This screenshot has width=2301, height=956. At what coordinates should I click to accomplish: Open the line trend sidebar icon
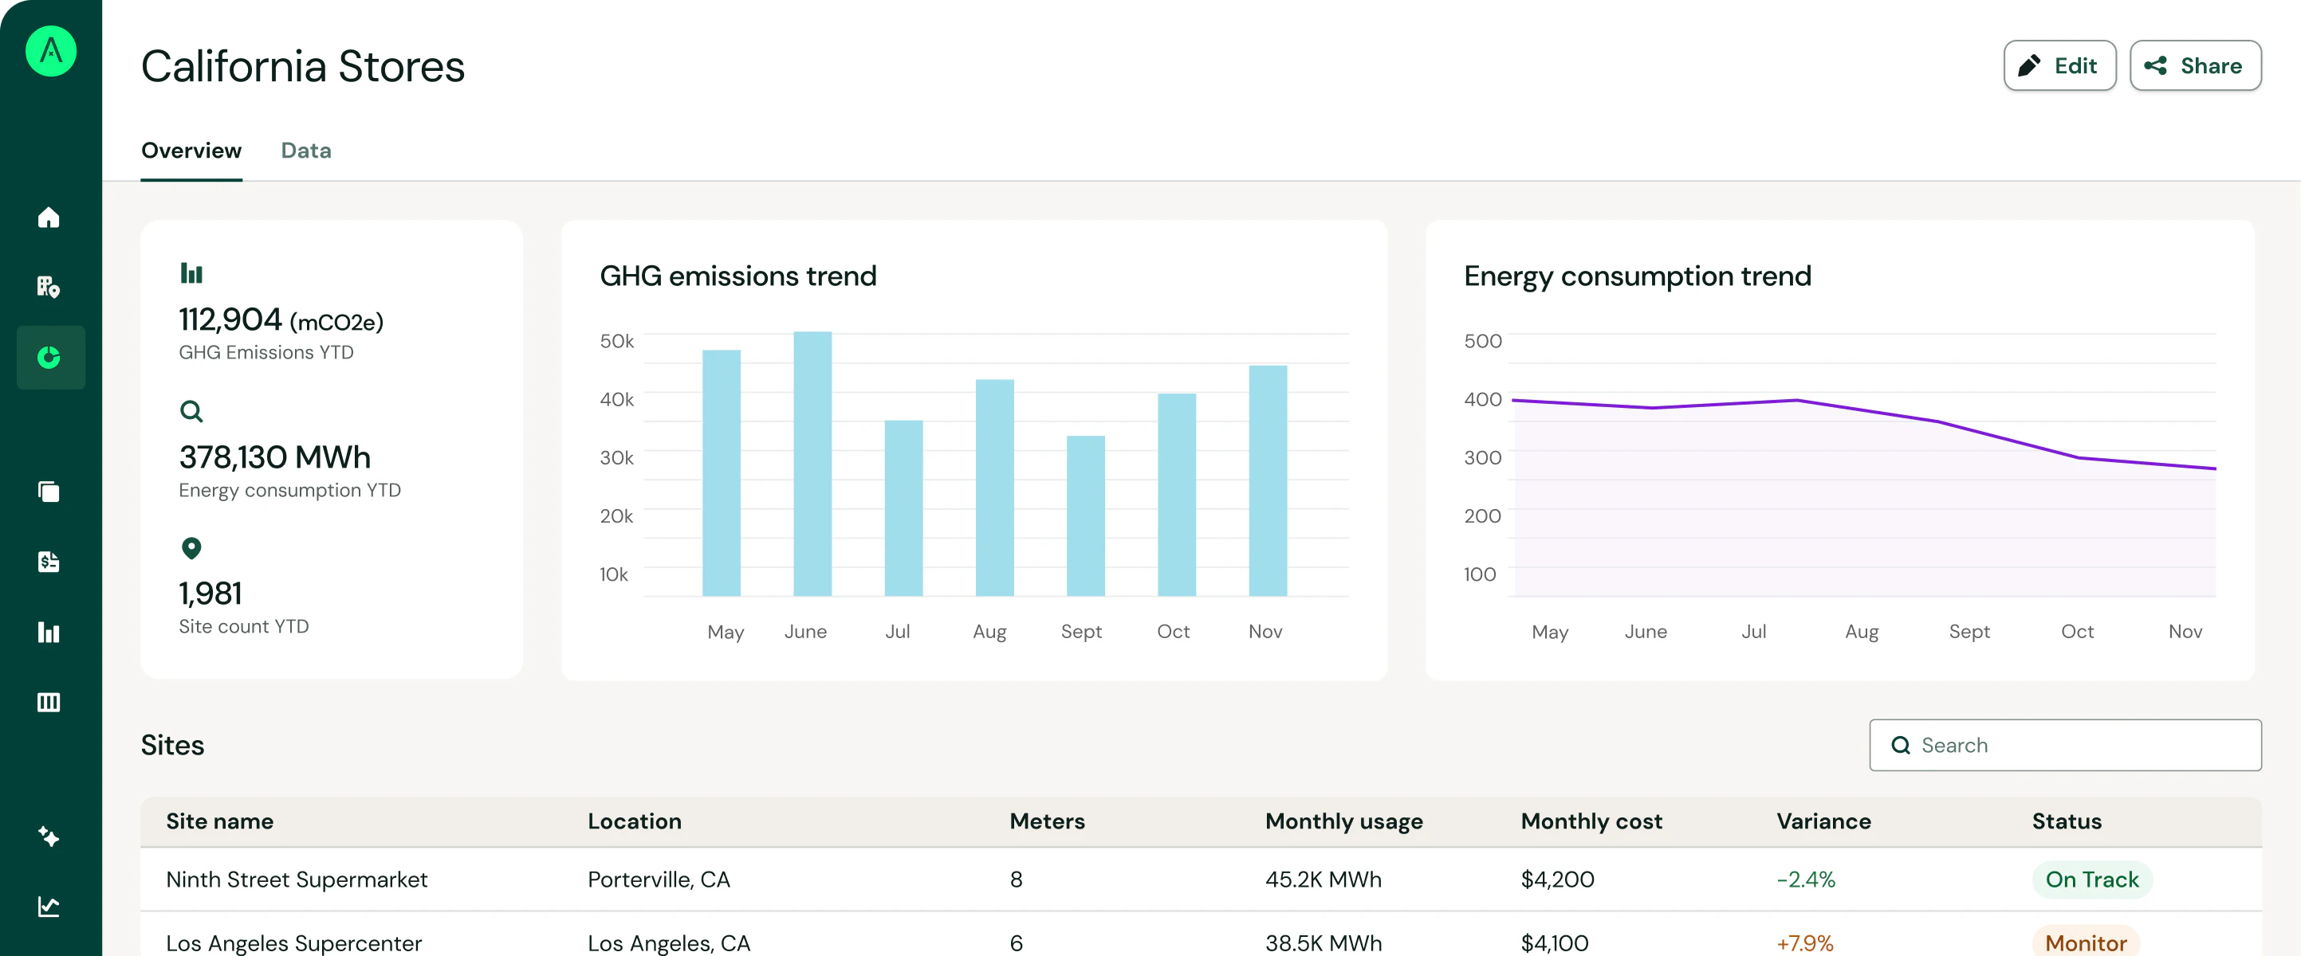[x=49, y=907]
